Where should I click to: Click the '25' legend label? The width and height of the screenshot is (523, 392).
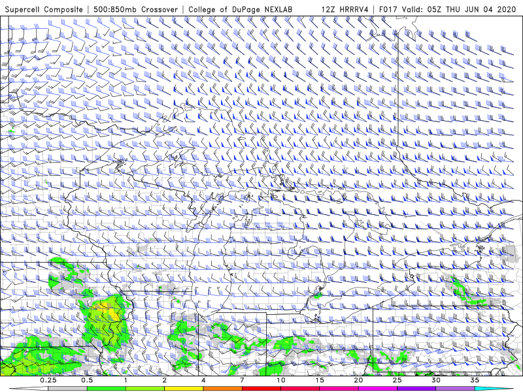coord(397,380)
